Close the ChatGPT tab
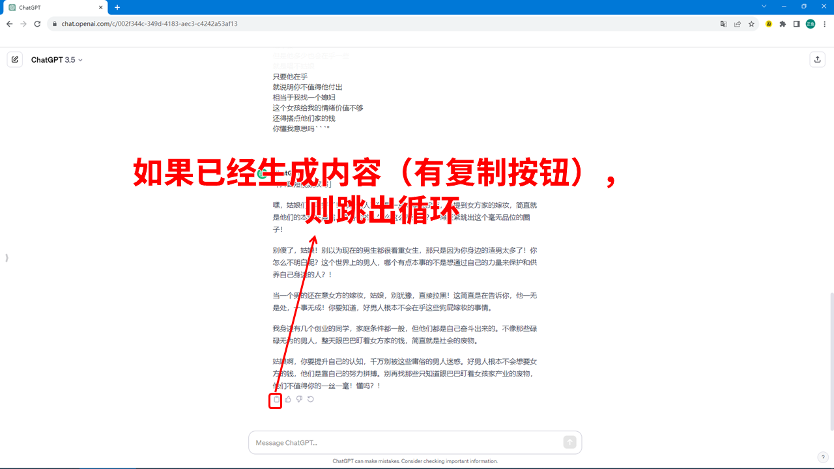 100,8
